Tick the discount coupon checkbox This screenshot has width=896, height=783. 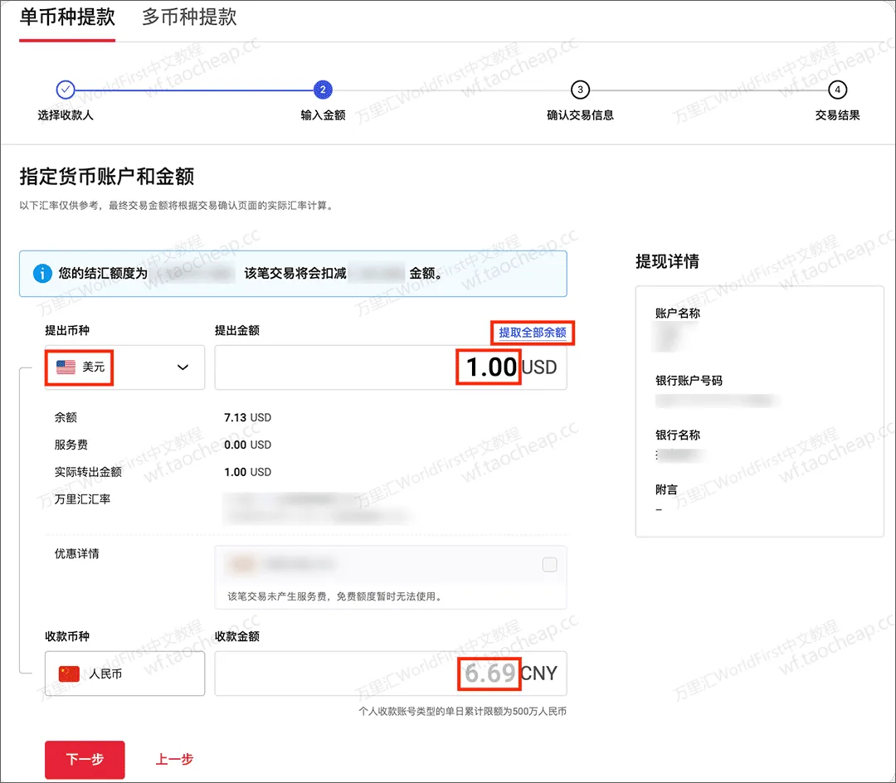549,565
